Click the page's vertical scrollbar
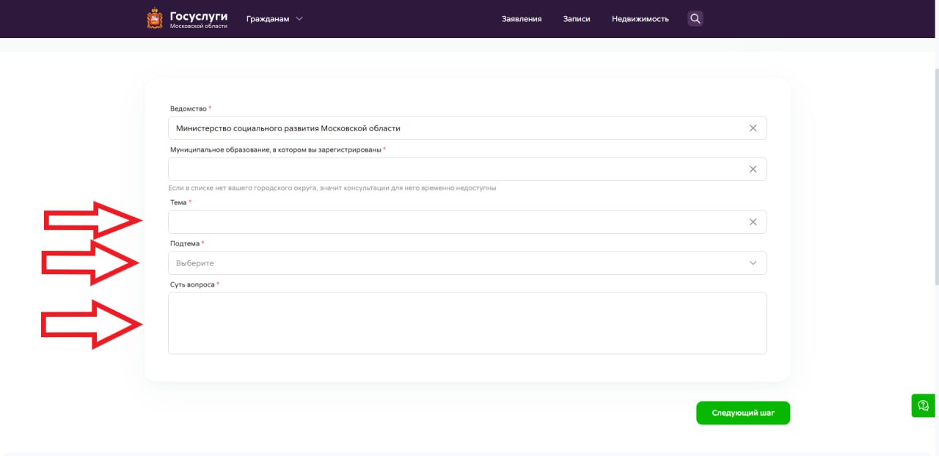 [x=935, y=176]
